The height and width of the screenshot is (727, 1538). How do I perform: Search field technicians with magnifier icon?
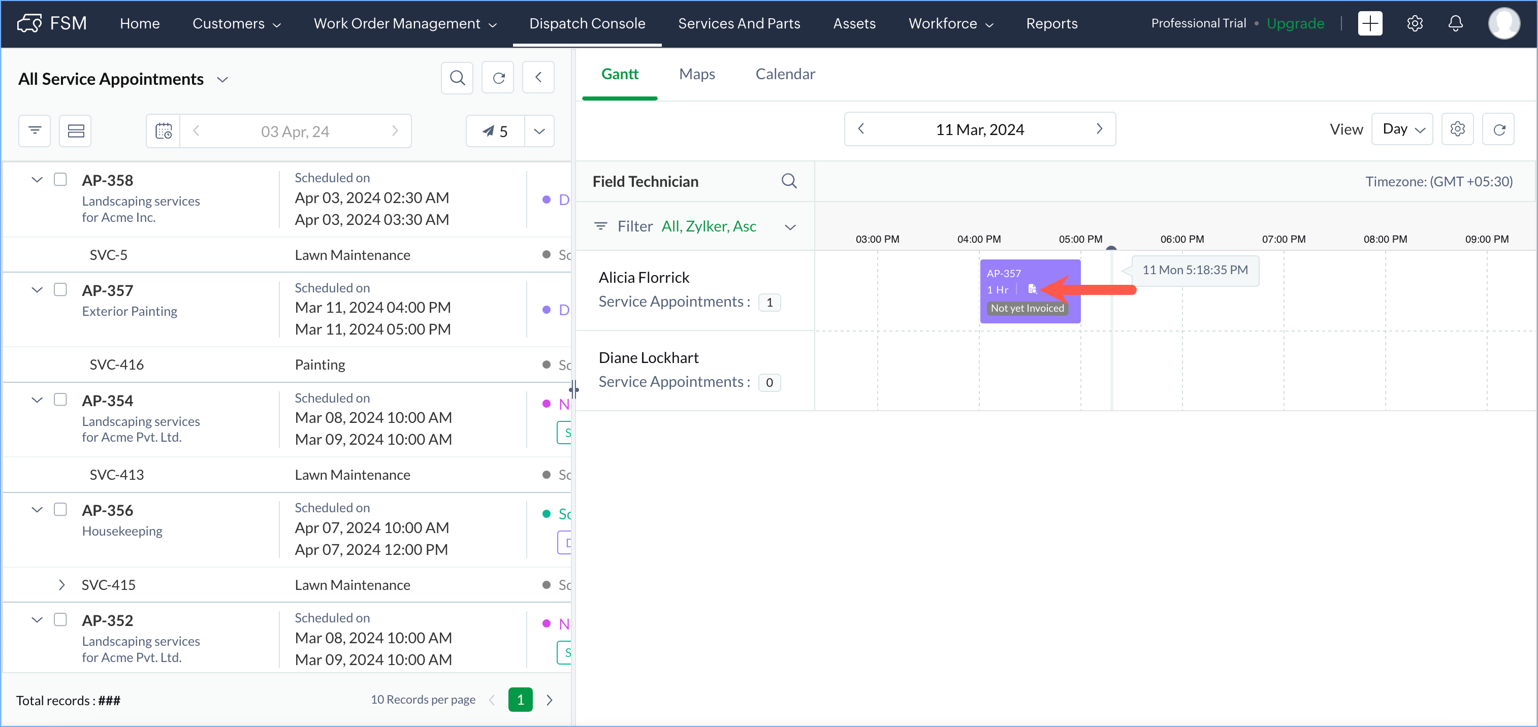tap(789, 181)
